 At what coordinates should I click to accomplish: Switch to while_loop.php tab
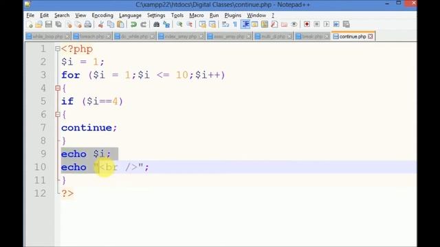[x=47, y=36]
